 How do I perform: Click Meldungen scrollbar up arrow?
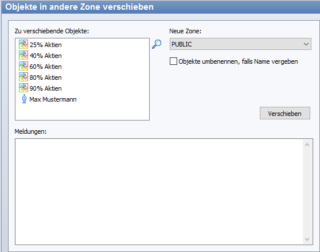coord(307,145)
